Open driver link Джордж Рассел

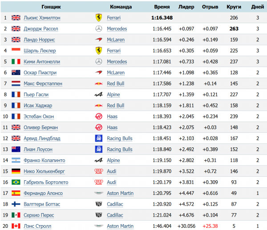(41, 29)
